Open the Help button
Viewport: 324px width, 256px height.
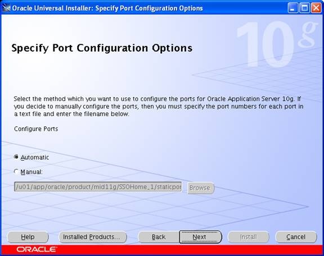coord(28,237)
